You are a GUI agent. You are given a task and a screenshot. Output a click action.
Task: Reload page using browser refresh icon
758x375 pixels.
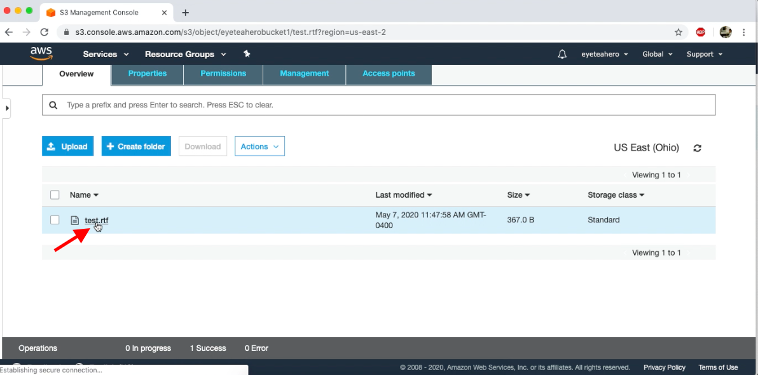[x=44, y=32]
